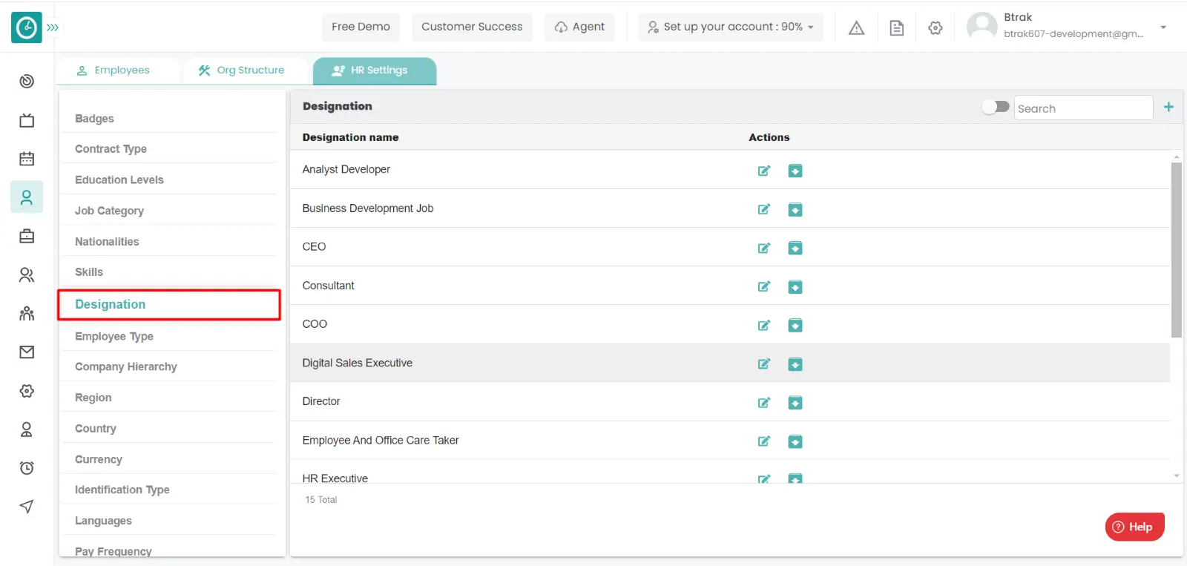Open the document icon in the top bar
The height and width of the screenshot is (566, 1187).
pos(896,28)
